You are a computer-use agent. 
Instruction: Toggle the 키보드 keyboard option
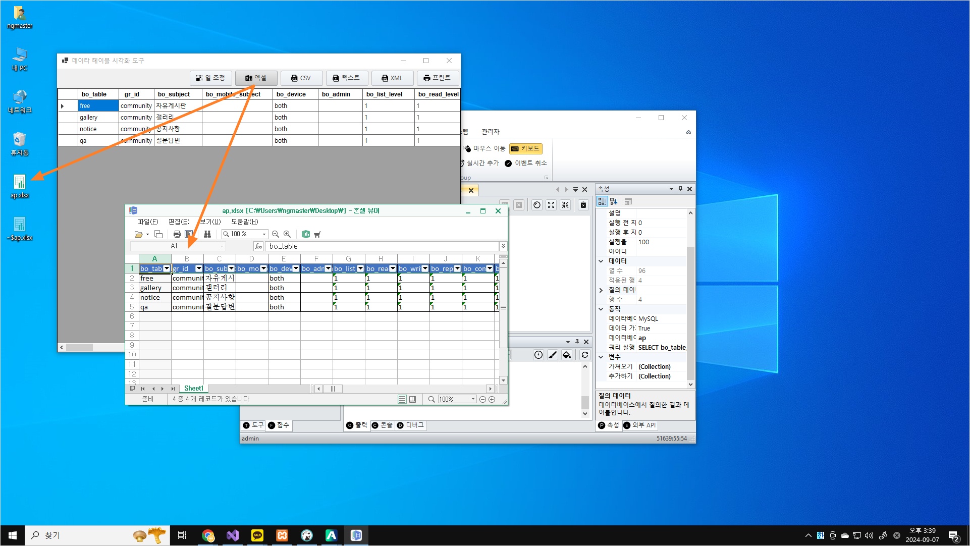(x=526, y=148)
